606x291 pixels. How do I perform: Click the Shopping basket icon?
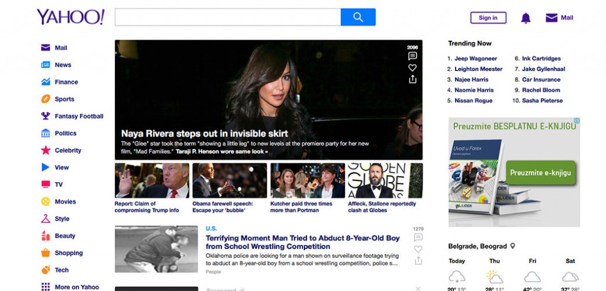coord(46,253)
